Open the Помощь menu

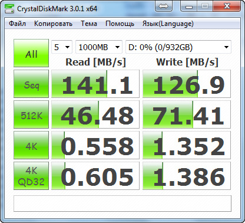(120, 24)
